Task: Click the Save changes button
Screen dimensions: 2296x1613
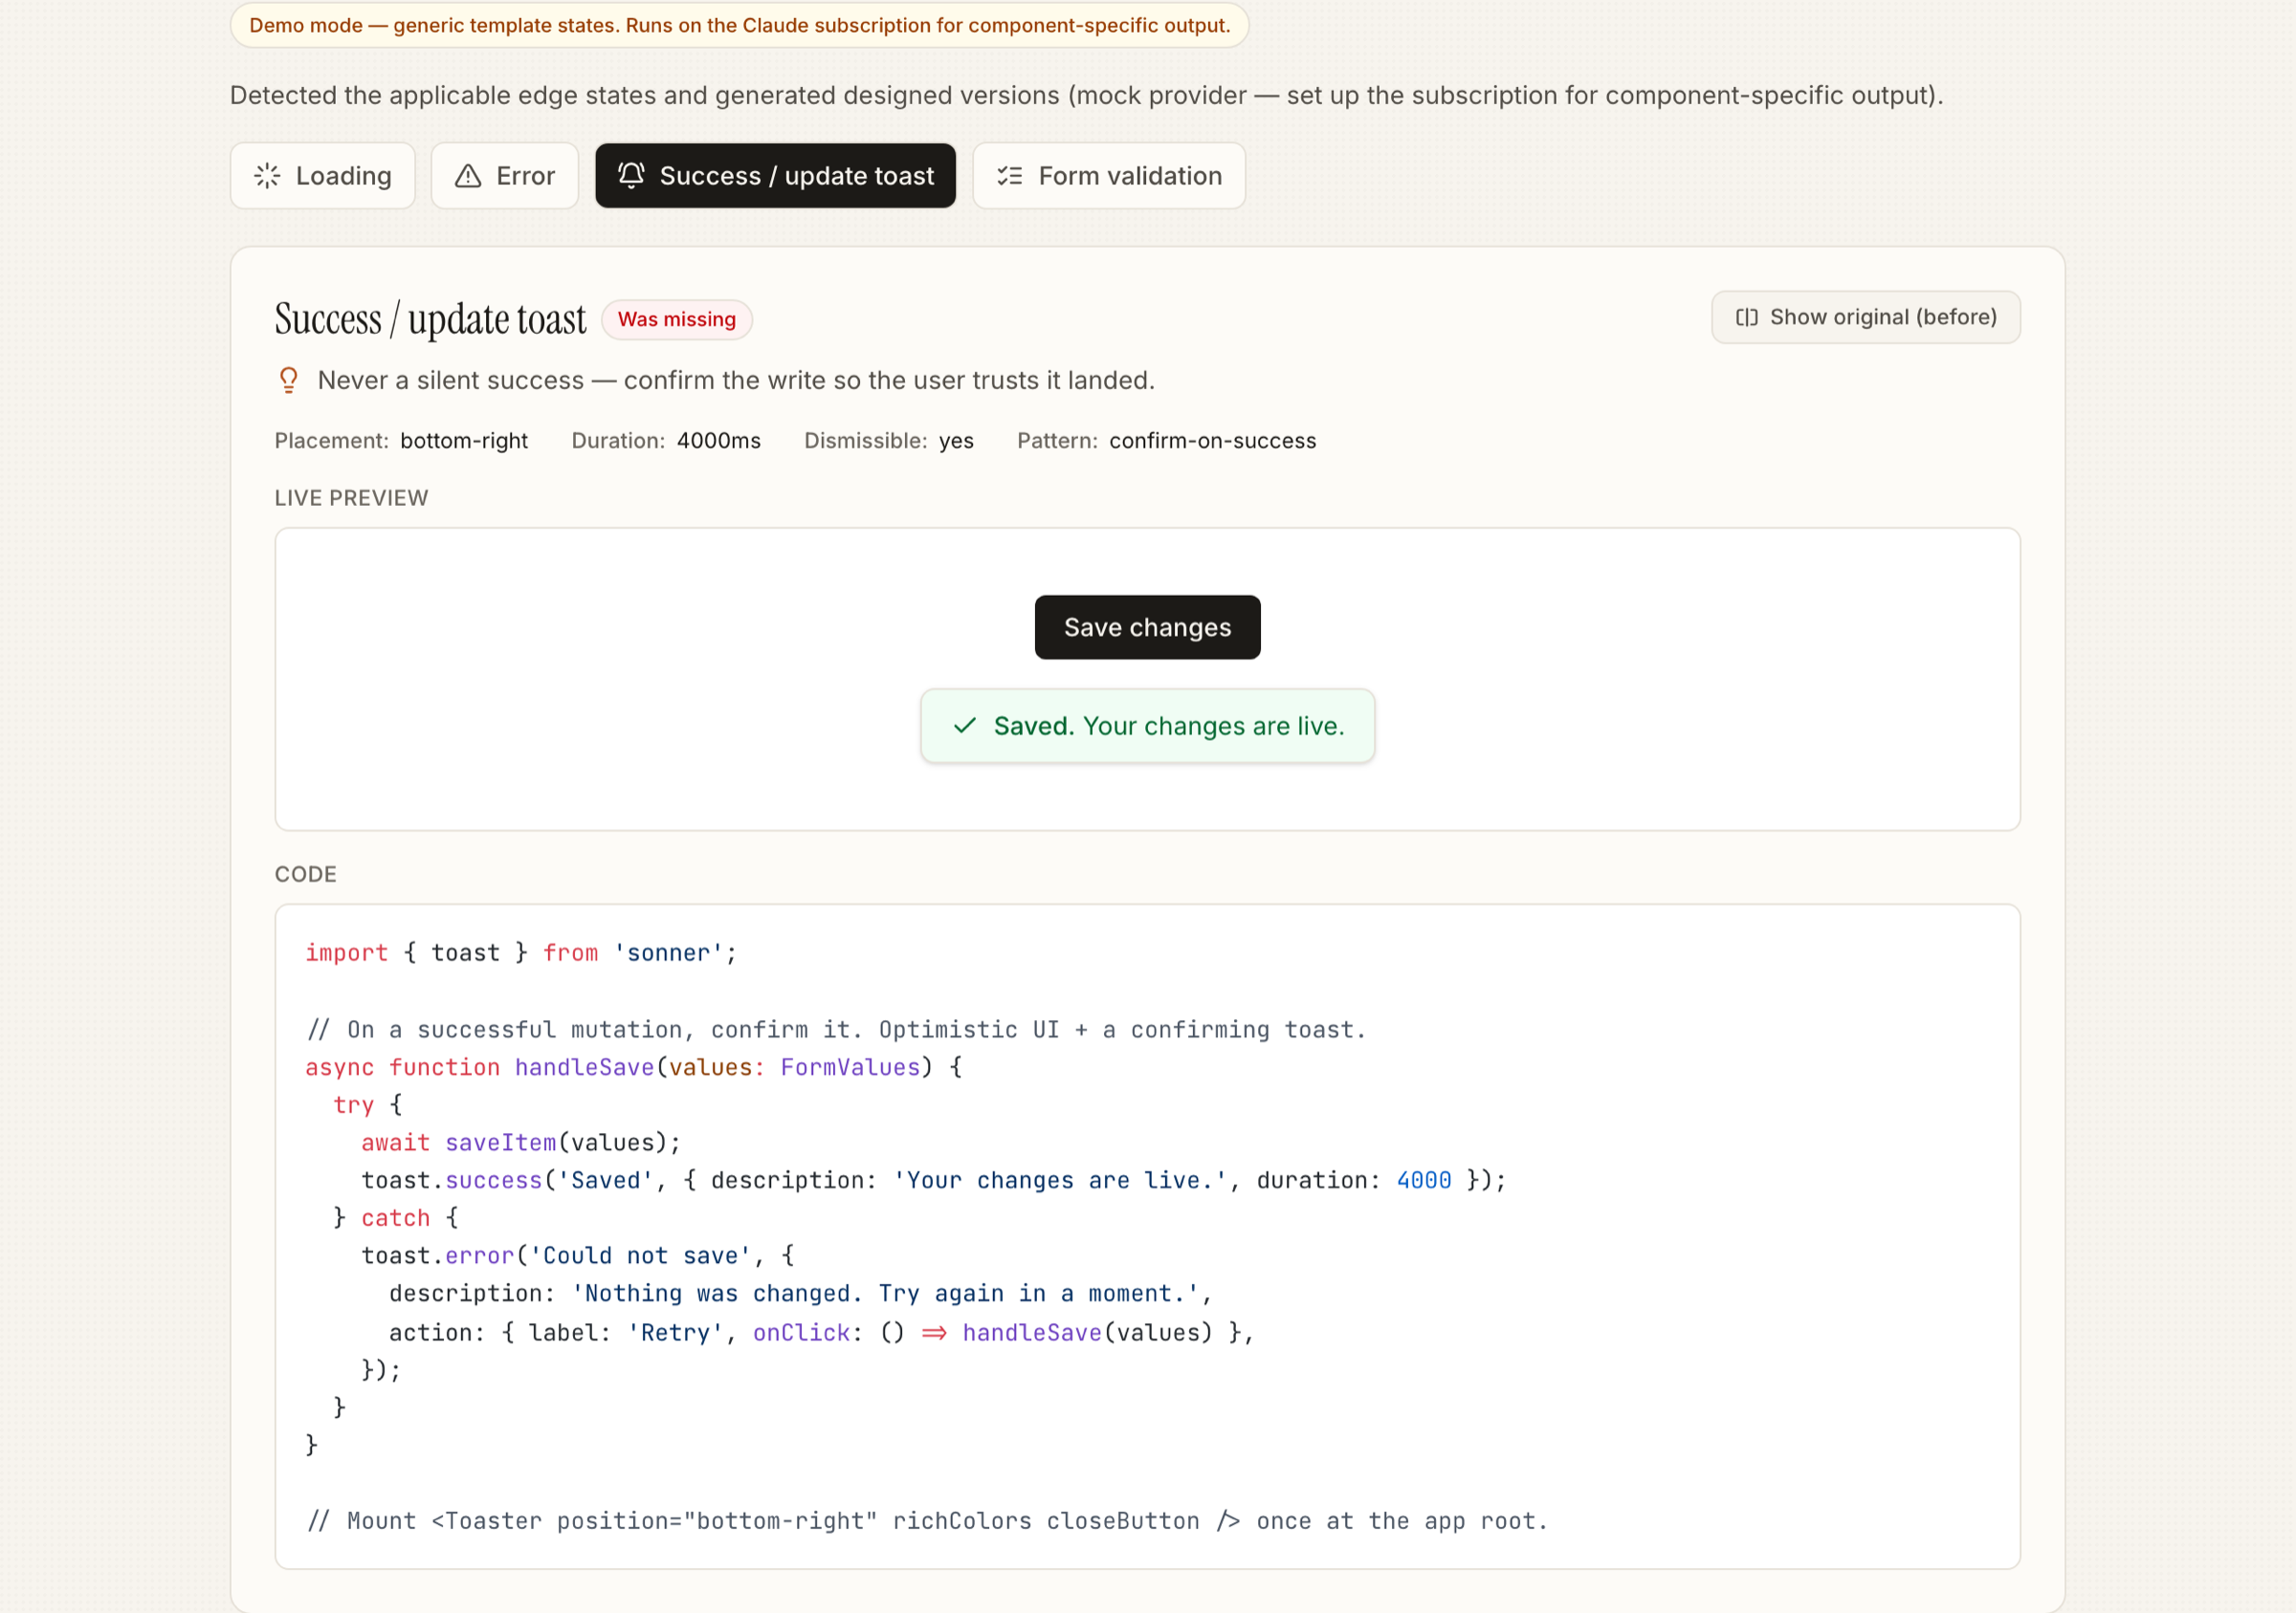Action: click(1147, 626)
